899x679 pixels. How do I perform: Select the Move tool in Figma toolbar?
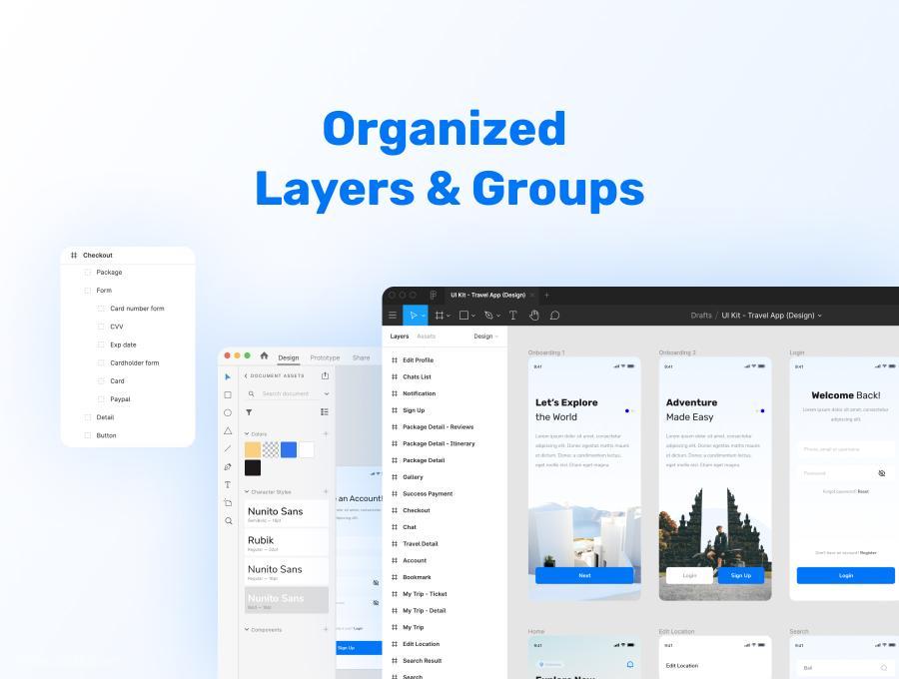coord(415,316)
